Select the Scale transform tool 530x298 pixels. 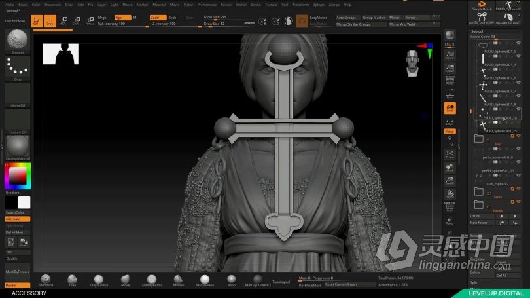[76, 21]
